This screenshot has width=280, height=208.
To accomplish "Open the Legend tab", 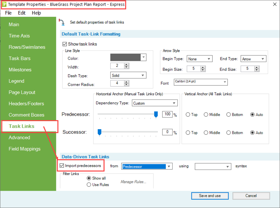I will [16, 81].
